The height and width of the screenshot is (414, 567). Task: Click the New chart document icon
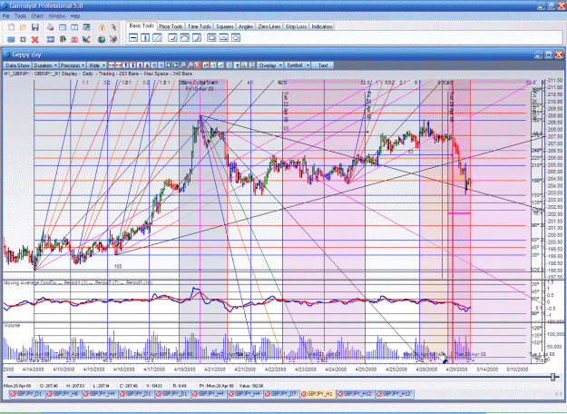pyautogui.click(x=11, y=27)
